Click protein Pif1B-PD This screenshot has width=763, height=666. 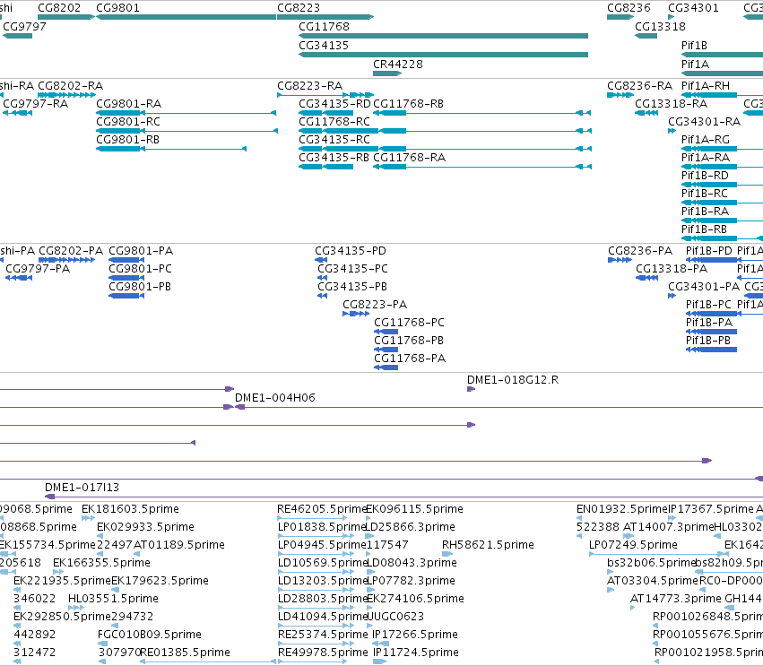pos(711,260)
